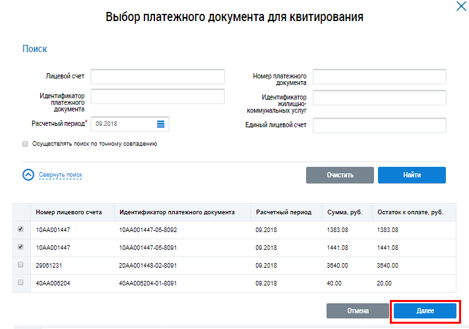Enable exact match search checkbox
Viewport: 469px width, 329px height.
pyautogui.click(x=25, y=143)
